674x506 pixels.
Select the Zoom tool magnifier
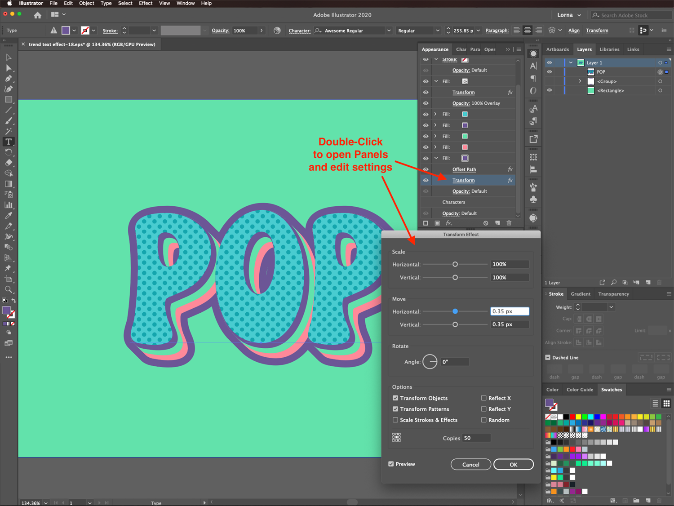(x=8, y=289)
